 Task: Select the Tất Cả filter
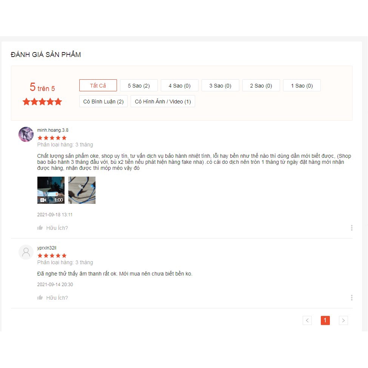pyautogui.click(x=98, y=85)
